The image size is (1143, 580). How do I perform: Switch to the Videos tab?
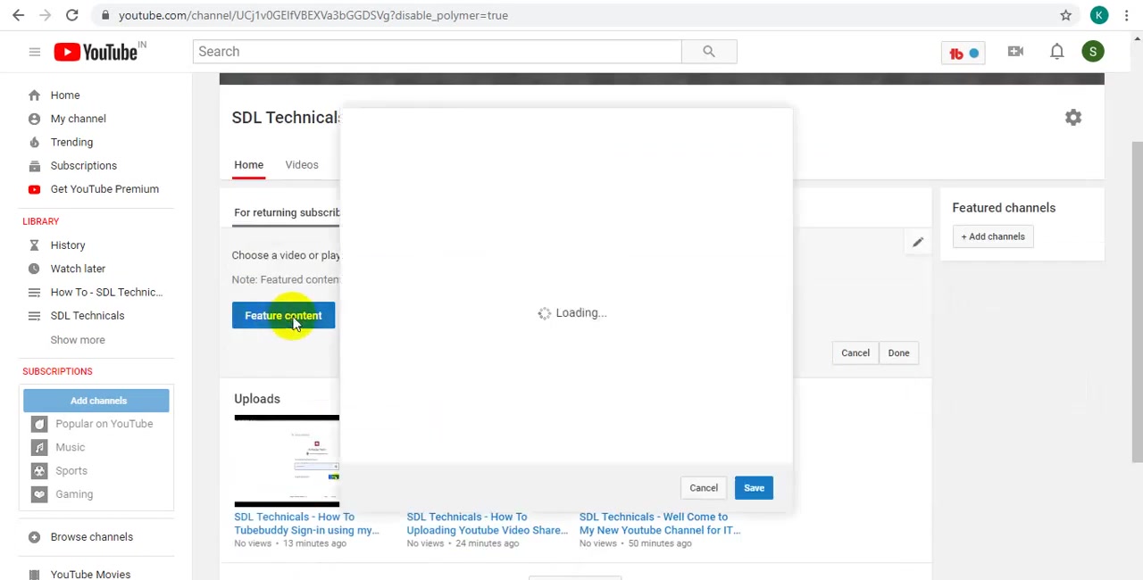[x=302, y=165]
